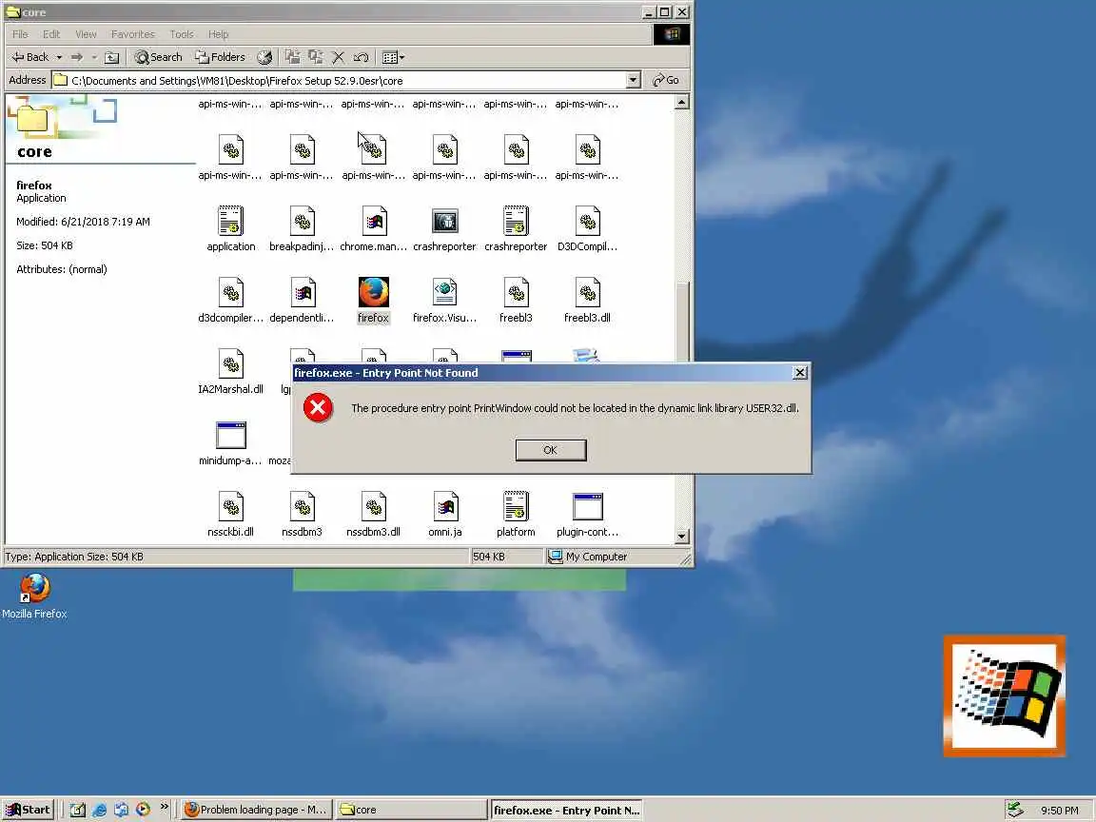Select the platform config file
The image size is (1096, 822).
pyautogui.click(x=516, y=515)
